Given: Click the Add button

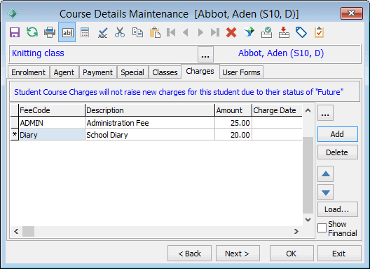Looking at the screenshot, I should pyautogui.click(x=338, y=134).
